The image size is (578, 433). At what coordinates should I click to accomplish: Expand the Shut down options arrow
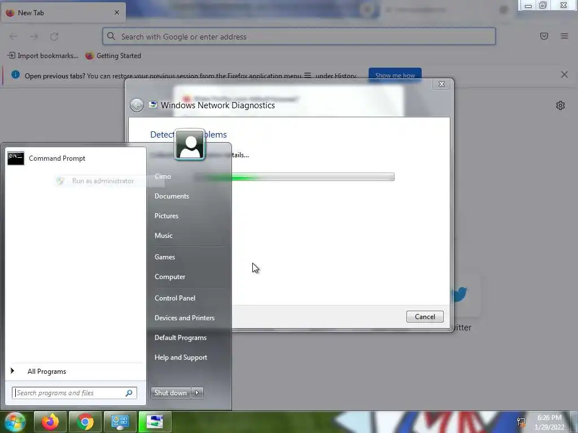coord(197,393)
